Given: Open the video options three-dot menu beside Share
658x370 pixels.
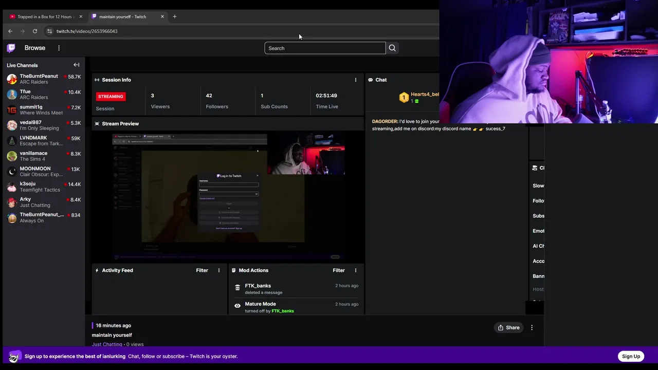Looking at the screenshot, I should pos(532,327).
